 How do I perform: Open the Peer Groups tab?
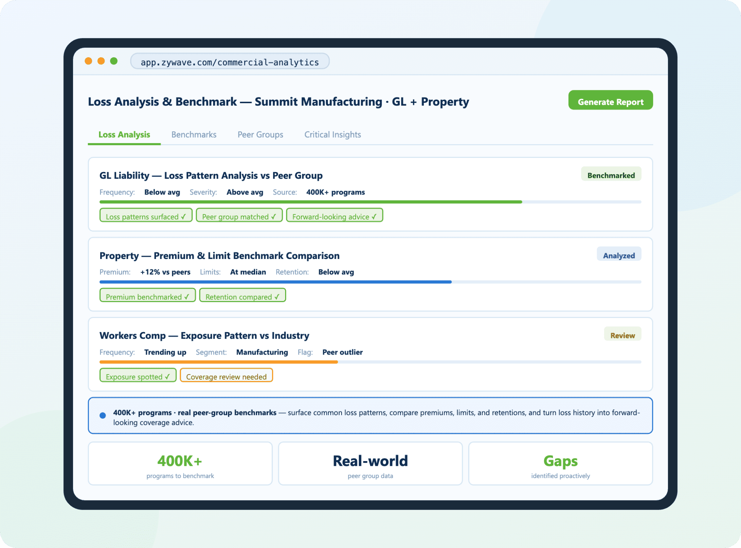pyautogui.click(x=260, y=135)
